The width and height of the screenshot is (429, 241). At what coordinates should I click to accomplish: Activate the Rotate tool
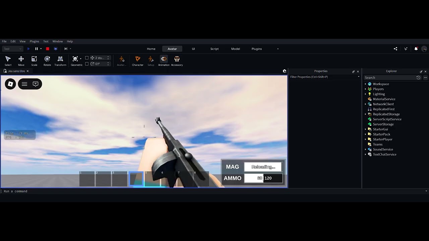tap(47, 59)
